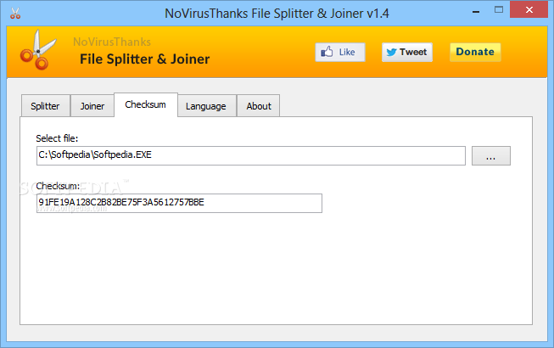Click the 'Checksum:' label
The height and width of the screenshot is (348, 554).
(58, 186)
